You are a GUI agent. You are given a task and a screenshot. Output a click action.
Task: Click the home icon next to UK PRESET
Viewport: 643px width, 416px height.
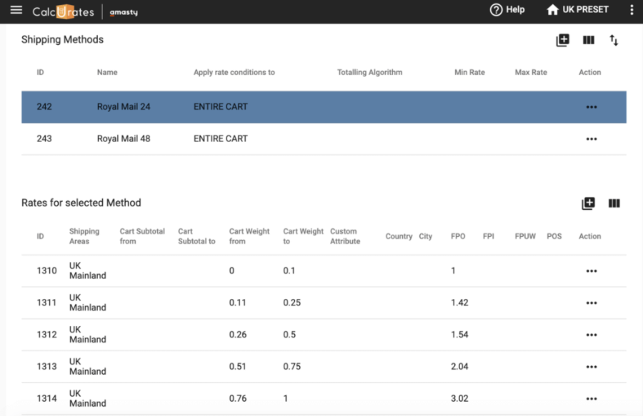point(552,10)
